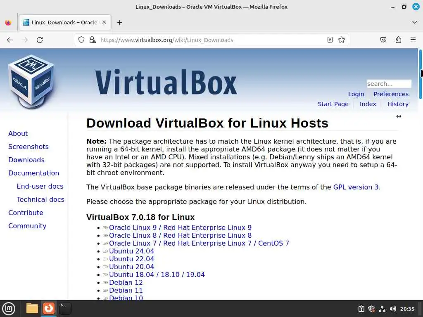Image resolution: width=423 pixels, height=317 pixels.
Task: Download the Ubuntu 22.04 package
Action: [131, 259]
